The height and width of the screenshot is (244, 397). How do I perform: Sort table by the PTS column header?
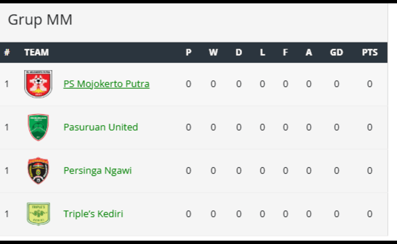[x=370, y=52]
